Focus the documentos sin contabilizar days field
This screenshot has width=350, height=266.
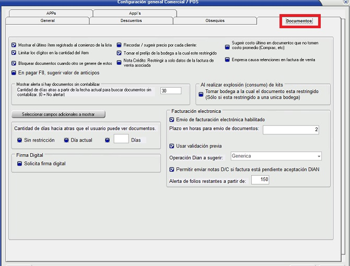170,90
